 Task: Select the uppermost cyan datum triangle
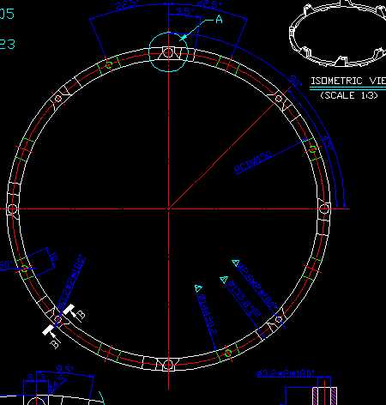point(235,263)
